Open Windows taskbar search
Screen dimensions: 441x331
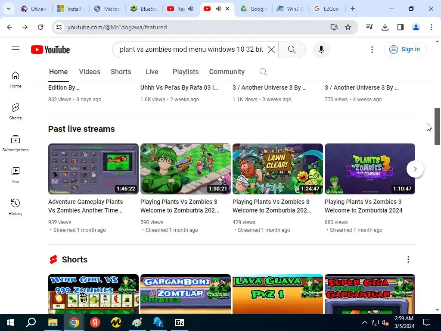[31, 322]
